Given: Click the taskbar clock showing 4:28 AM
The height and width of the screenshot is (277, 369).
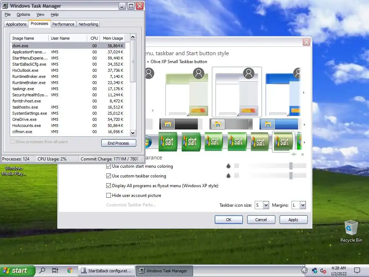Looking at the screenshot, I should click(339, 271).
